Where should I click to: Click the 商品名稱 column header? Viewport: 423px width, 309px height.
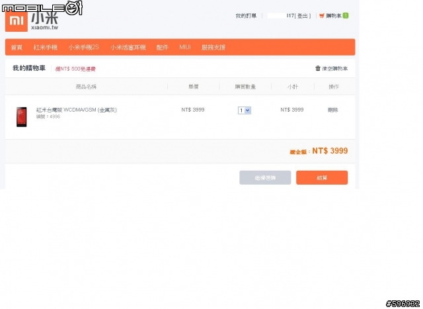(x=86, y=87)
